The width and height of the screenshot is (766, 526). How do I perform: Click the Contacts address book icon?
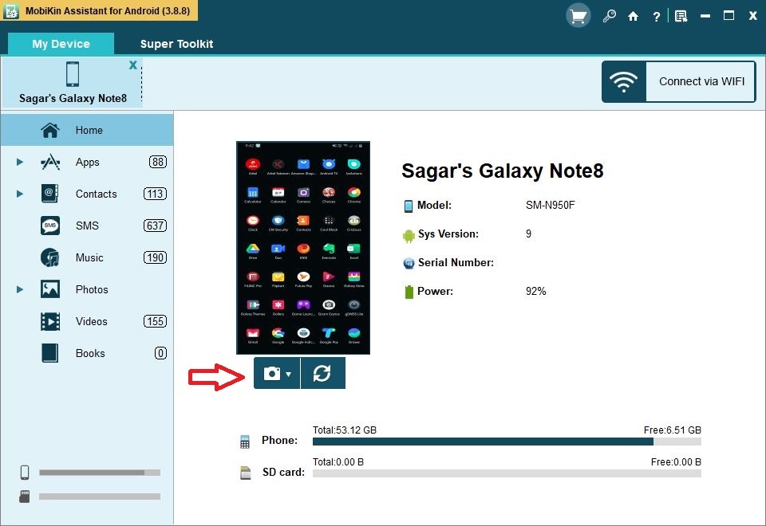49,194
